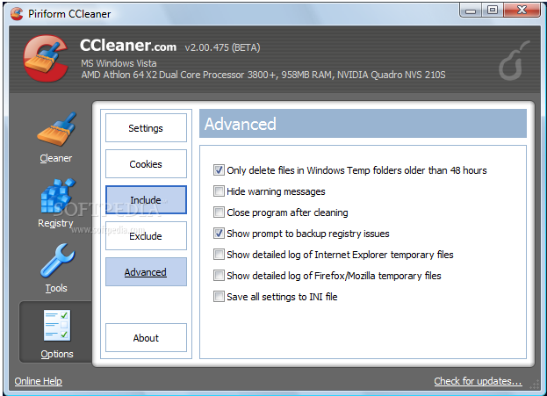
Task: Uncheck only delete Temp files older than 48 hours
Action: point(219,170)
